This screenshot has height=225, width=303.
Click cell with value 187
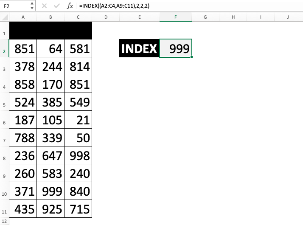[x=23, y=120]
